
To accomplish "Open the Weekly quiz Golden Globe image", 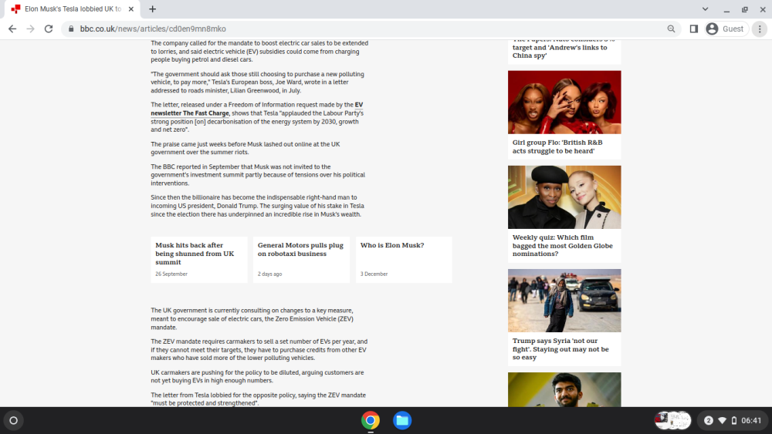I will [x=564, y=197].
